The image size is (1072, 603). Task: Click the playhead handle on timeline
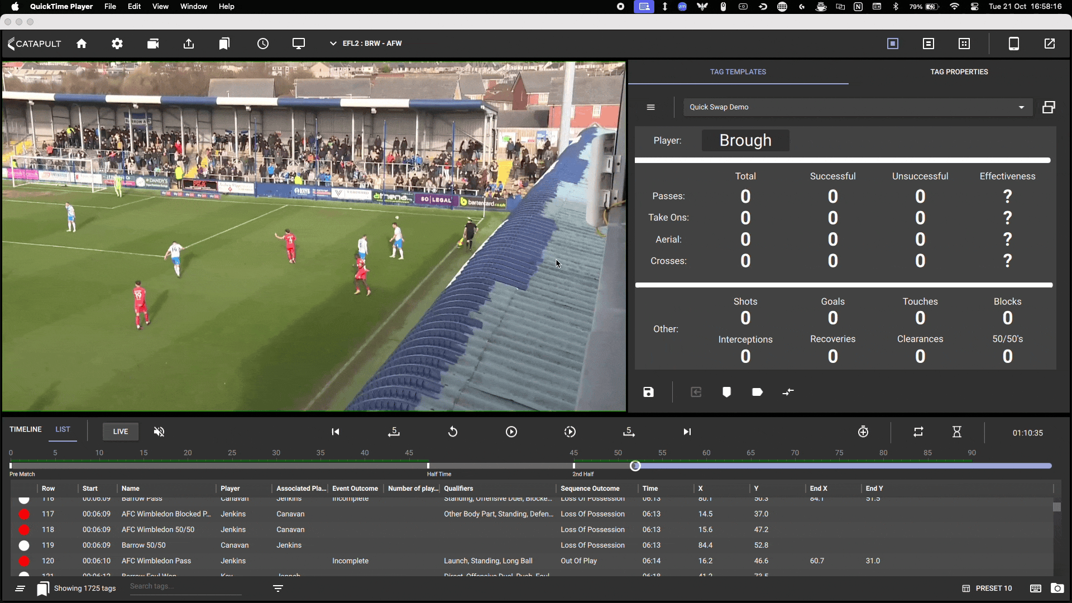(x=635, y=466)
